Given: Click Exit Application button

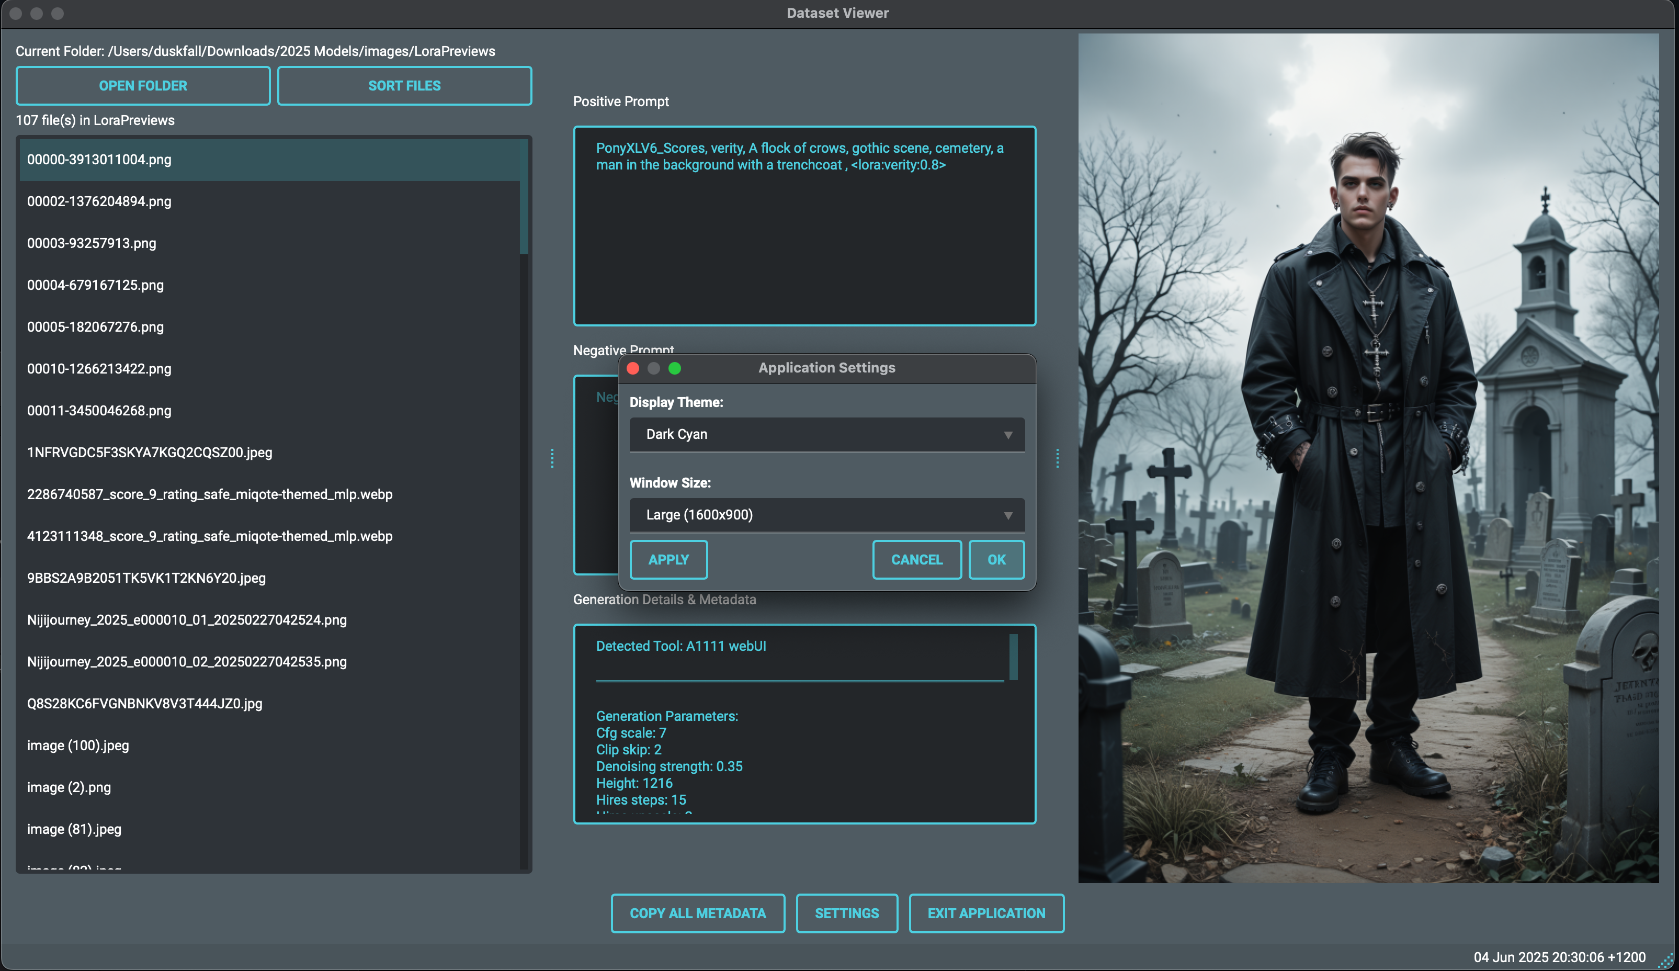Looking at the screenshot, I should click(986, 913).
